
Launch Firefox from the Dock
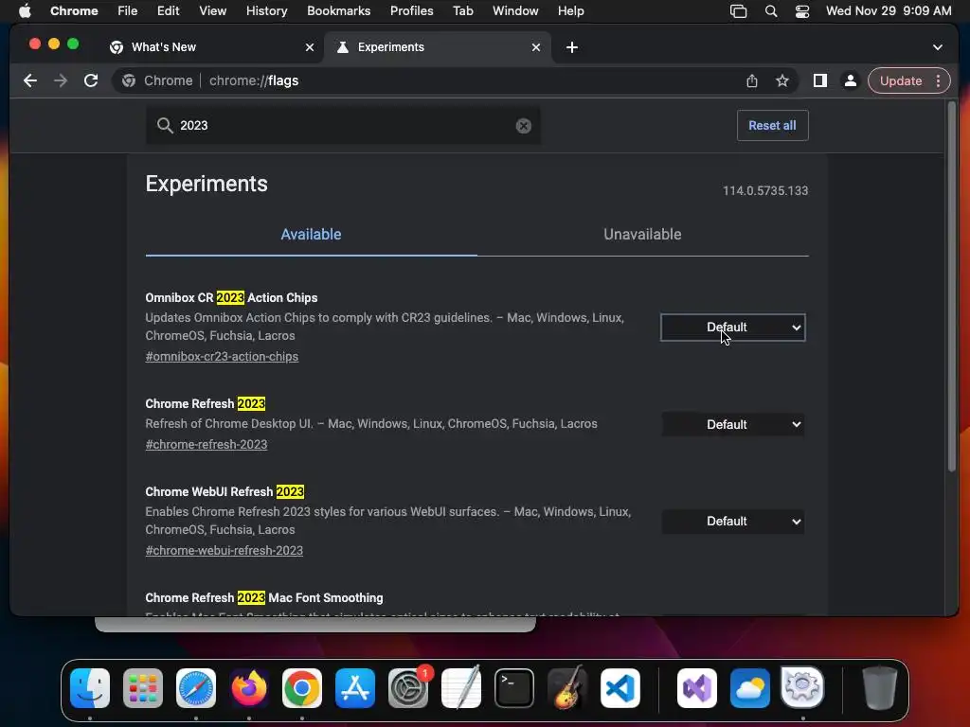pyautogui.click(x=249, y=687)
